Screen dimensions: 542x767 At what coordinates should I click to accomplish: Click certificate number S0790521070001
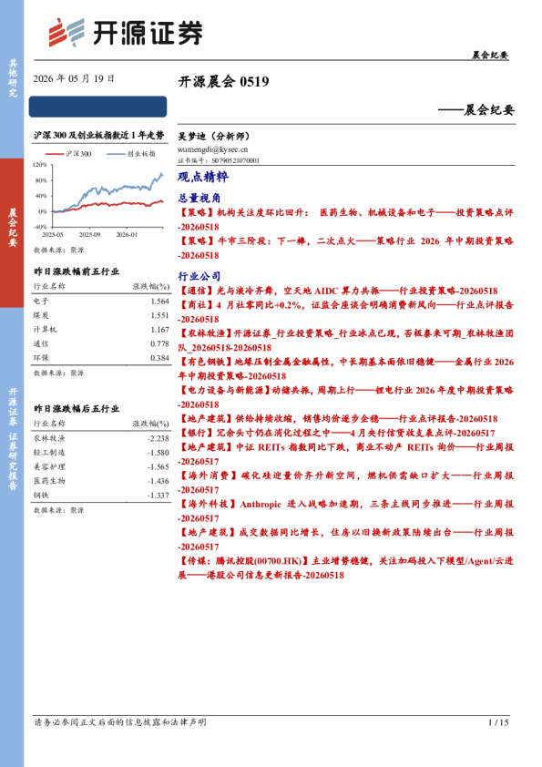pyautogui.click(x=235, y=160)
